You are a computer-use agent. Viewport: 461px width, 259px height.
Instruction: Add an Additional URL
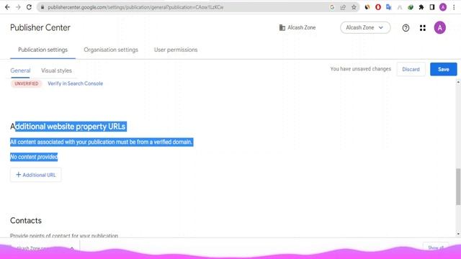[x=35, y=175]
